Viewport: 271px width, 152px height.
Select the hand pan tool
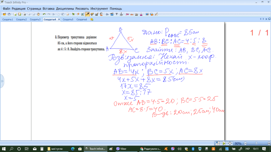tap(38, 14)
